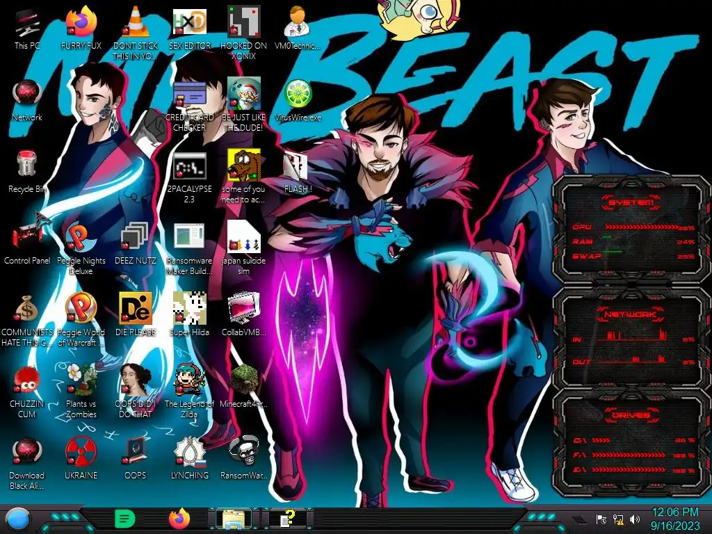
Task: Click the network OUT graph
Action: point(633,360)
